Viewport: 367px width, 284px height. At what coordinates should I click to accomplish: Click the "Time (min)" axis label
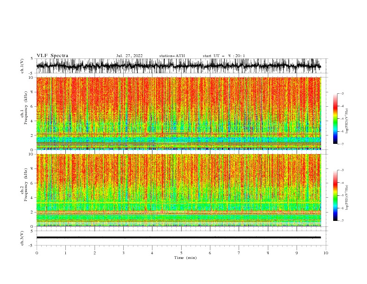click(x=185, y=258)
